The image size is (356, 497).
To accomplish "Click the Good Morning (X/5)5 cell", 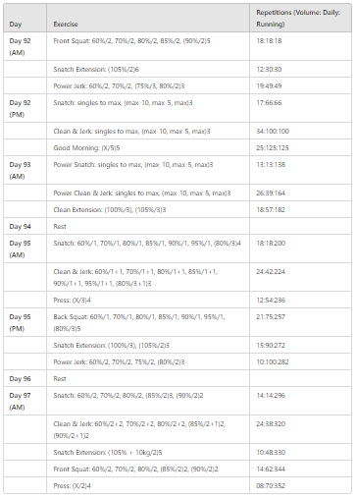I will [148, 147].
